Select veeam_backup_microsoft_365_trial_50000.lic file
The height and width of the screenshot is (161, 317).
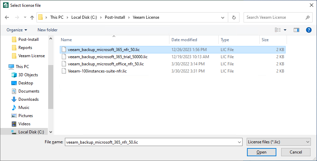click(x=173, y=57)
